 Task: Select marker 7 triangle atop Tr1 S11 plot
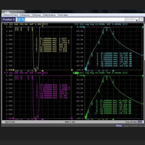(x=42, y=25)
